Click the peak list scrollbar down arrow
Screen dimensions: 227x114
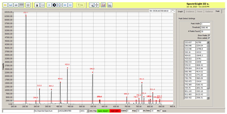click(x=208, y=98)
